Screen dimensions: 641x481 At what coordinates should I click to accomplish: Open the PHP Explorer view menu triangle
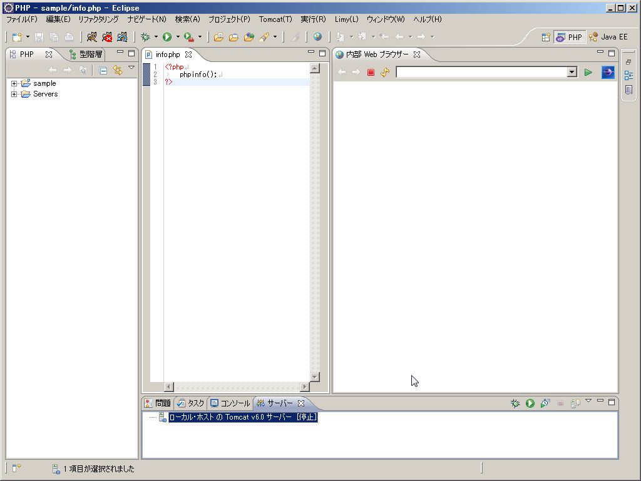point(131,68)
